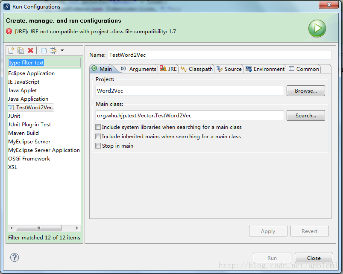Open the Main tab
The width and height of the screenshot is (343, 274).
(102, 69)
